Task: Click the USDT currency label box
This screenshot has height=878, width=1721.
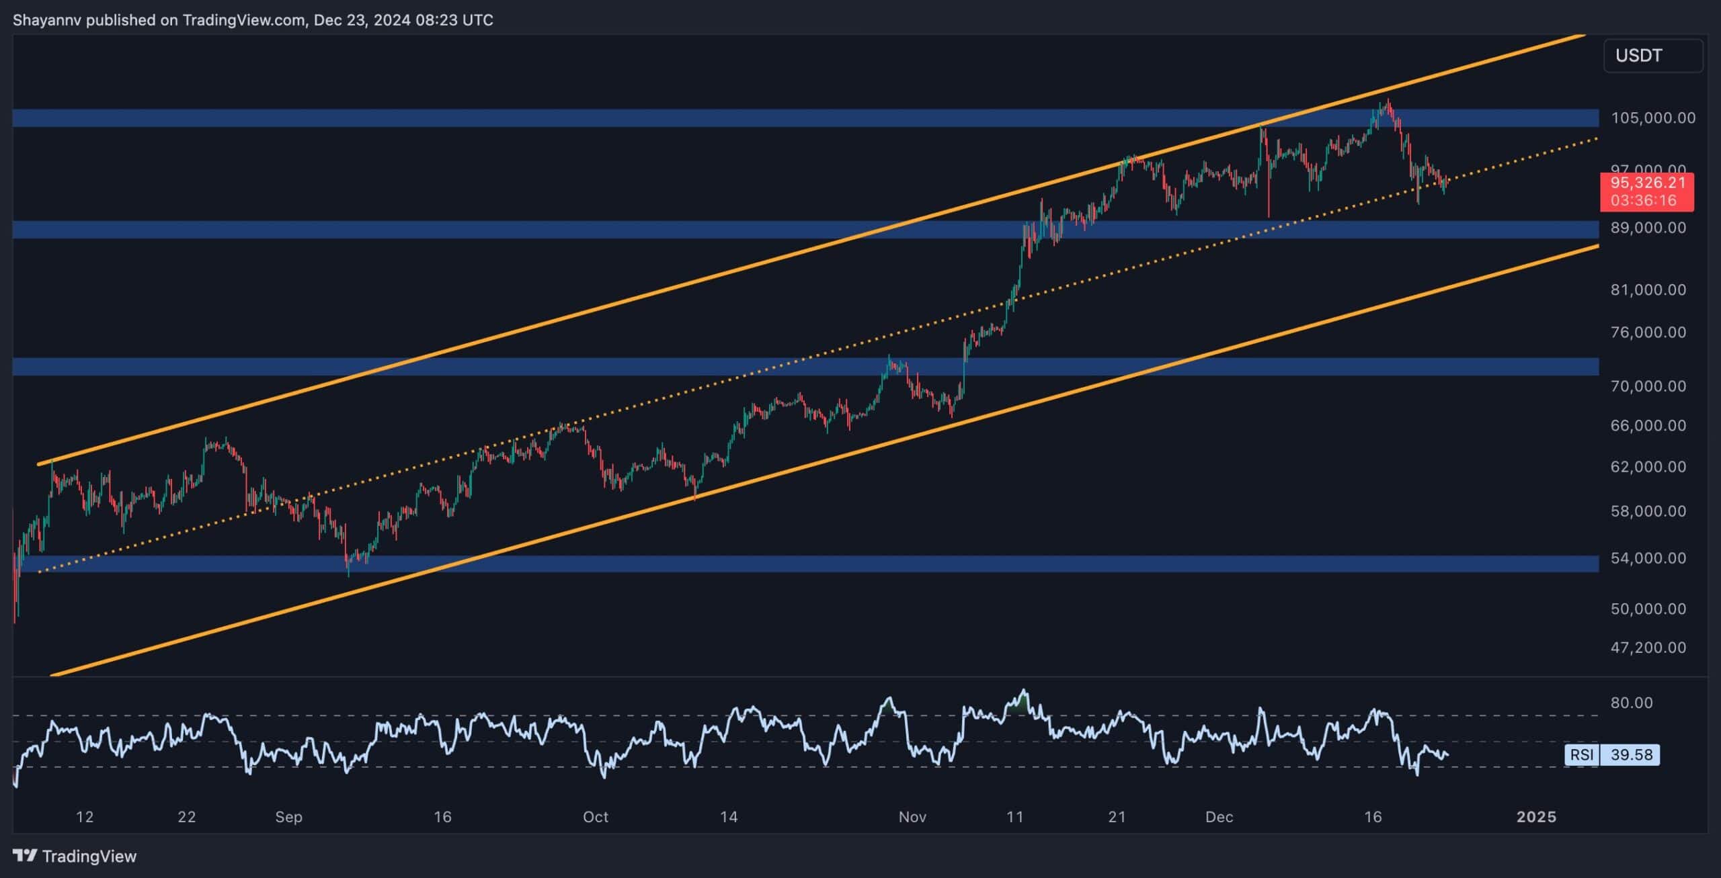Action: 1653,56
